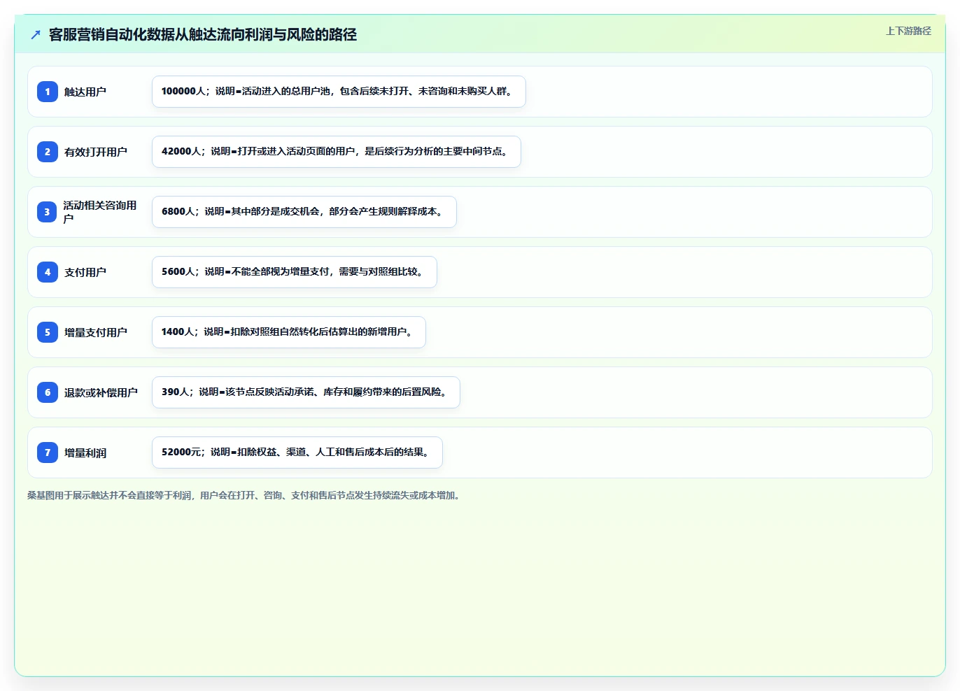Click the 390人 description box
Viewport: 960px width, 691px height.
[306, 392]
